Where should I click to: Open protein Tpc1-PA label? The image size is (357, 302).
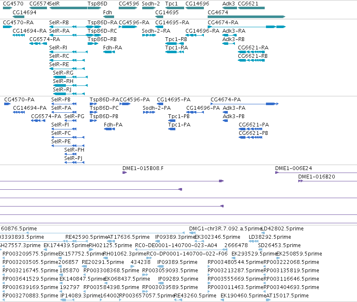tap(179, 125)
